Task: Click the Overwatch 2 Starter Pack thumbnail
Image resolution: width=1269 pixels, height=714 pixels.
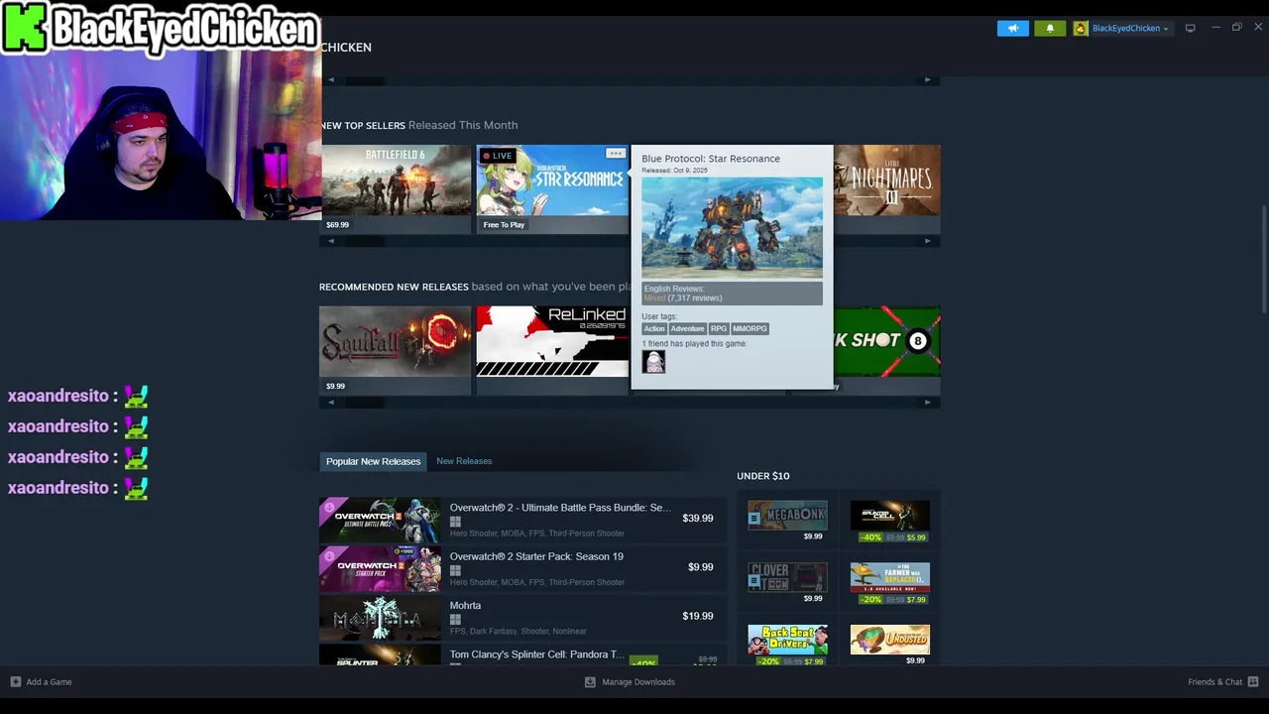Action: click(380, 569)
